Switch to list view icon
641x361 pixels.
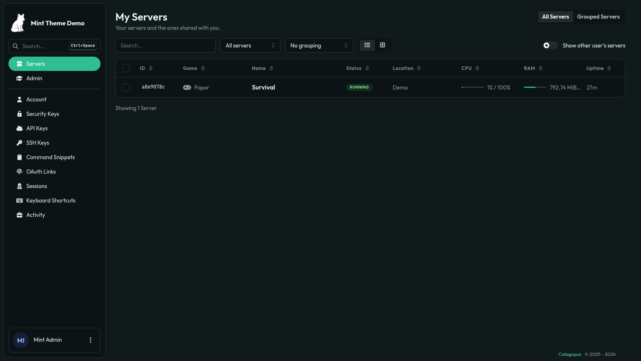[x=367, y=45]
